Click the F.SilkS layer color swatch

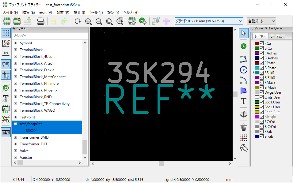click(x=257, y=73)
